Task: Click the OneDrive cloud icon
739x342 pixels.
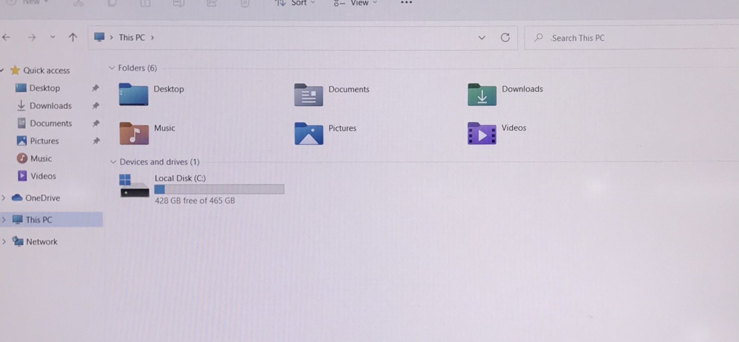Action: click(17, 198)
